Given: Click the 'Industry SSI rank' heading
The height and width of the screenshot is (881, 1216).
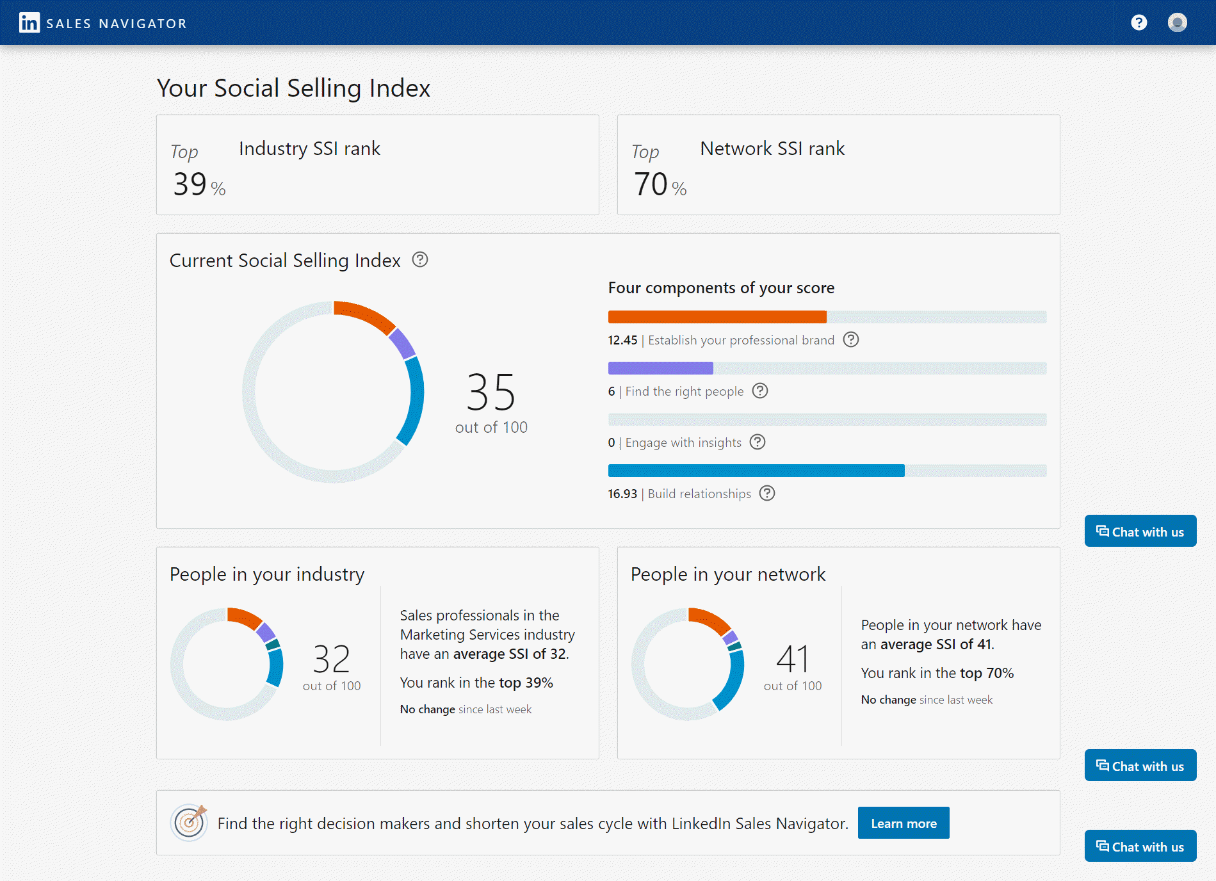Looking at the screenshot, I should 309,149.
